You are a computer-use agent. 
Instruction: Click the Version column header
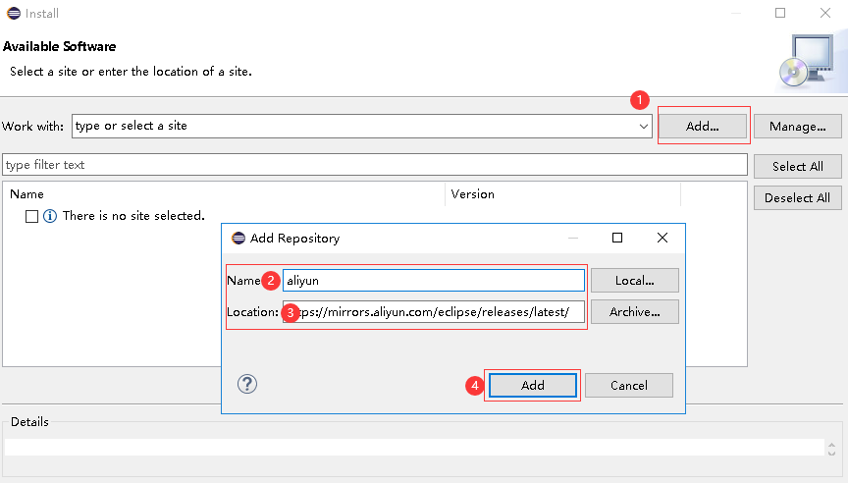(x=562, y=194)
